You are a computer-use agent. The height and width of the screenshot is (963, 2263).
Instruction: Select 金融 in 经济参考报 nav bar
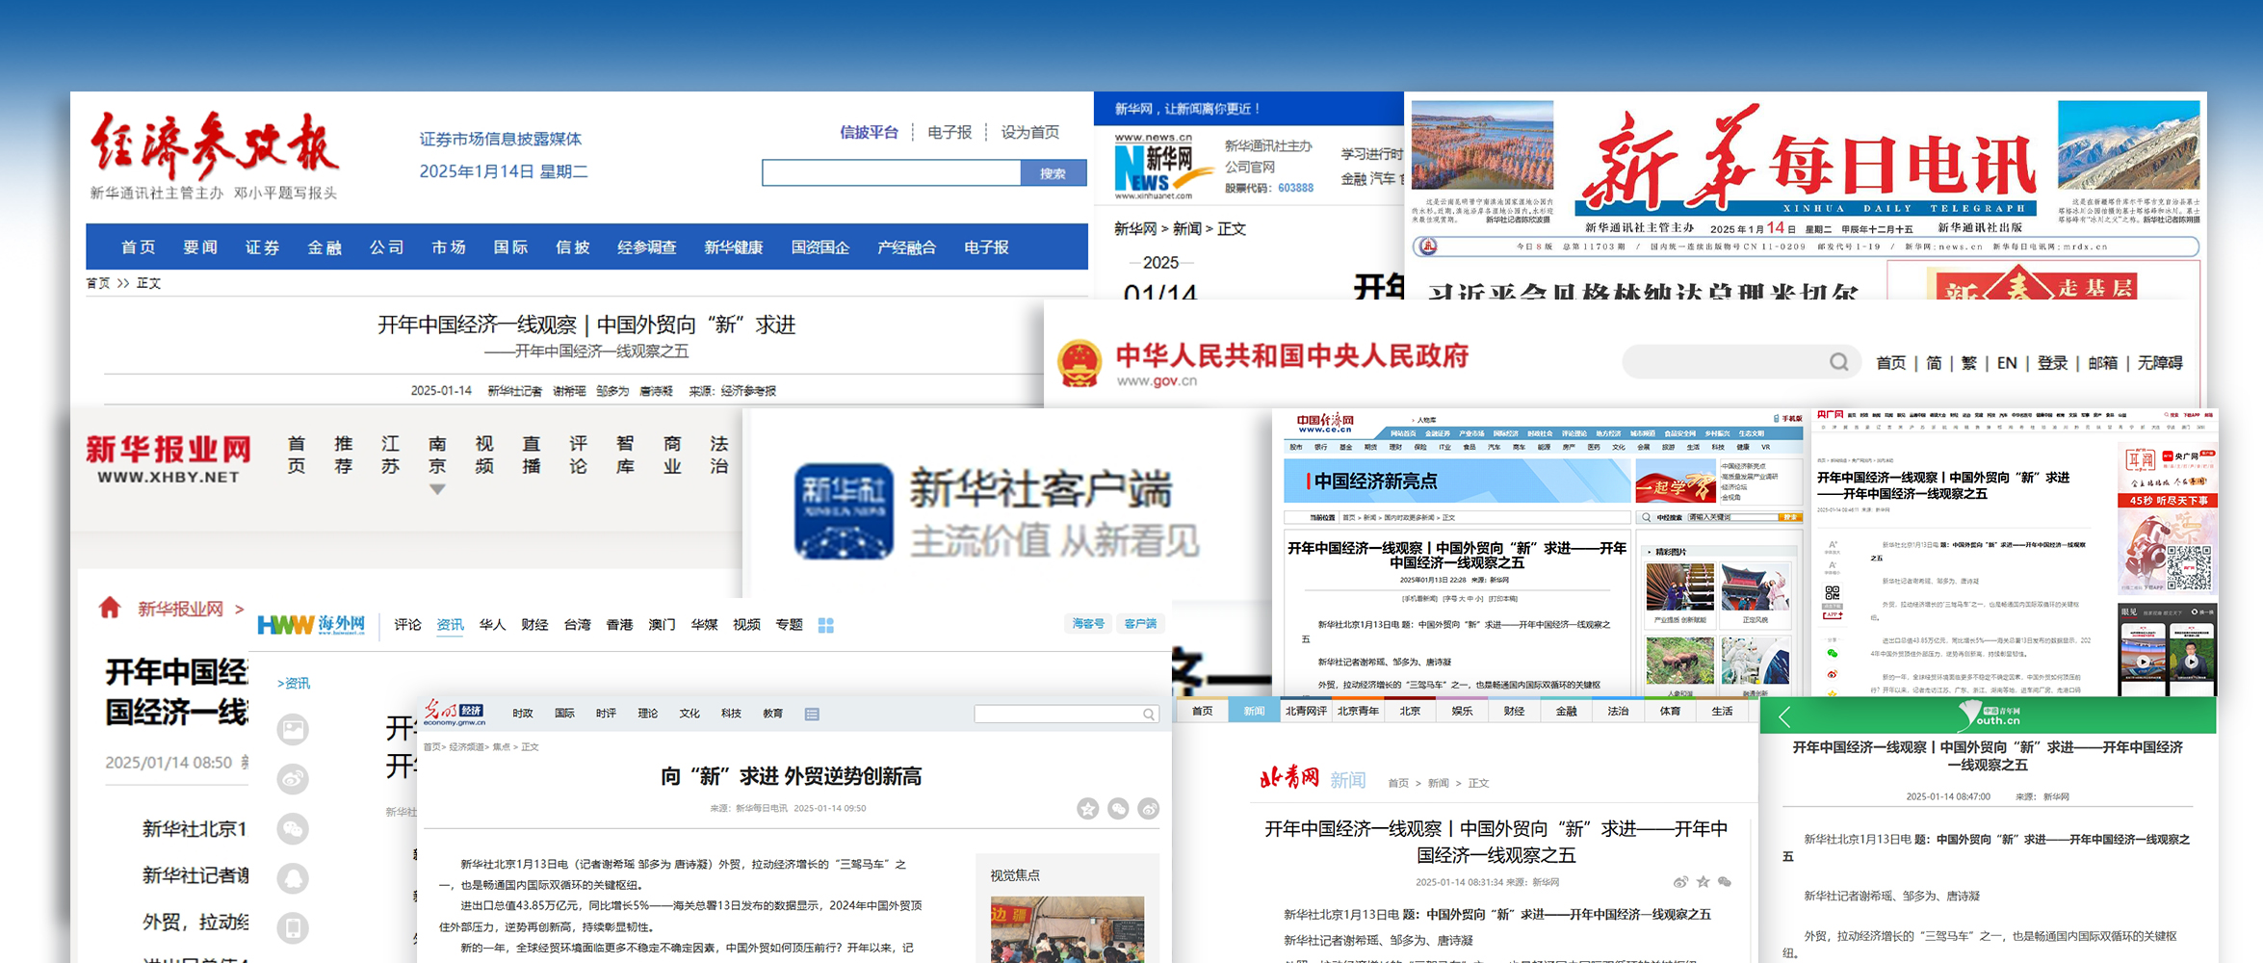click(x=325, y=247)
